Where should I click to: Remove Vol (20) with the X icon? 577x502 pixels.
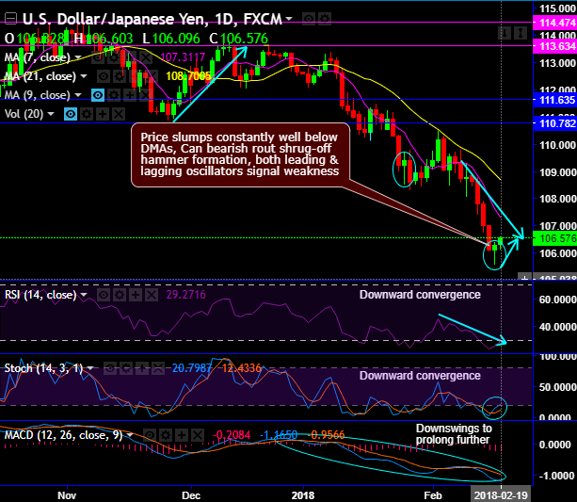click(x=119, y=114)
